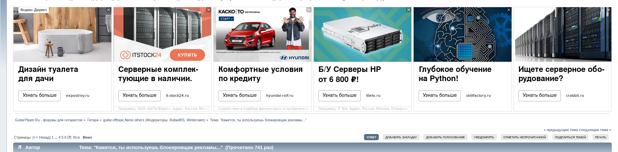618x152 pixels.
Task: Click the УВЕДОМЛЯТЬ button
Action: (x=484, y=137)
